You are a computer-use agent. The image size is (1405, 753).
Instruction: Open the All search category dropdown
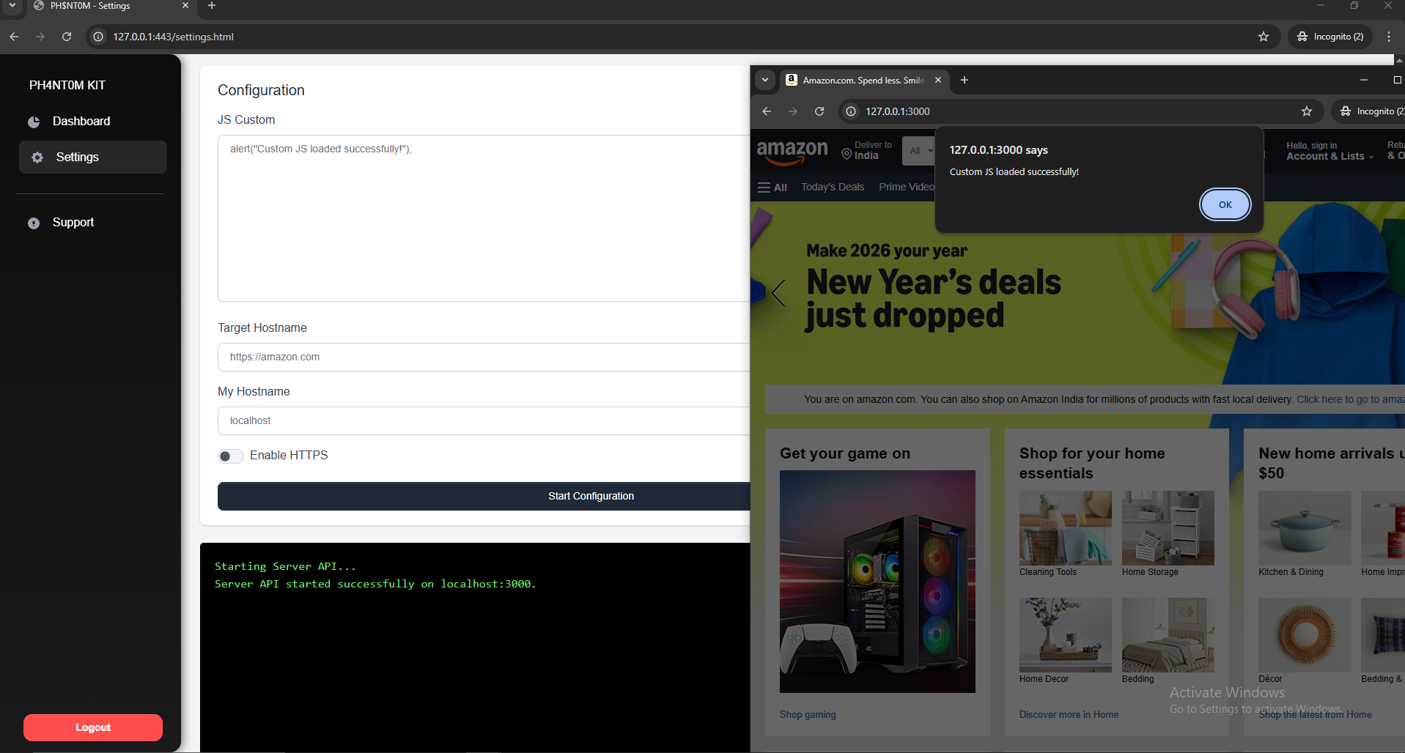919,151
